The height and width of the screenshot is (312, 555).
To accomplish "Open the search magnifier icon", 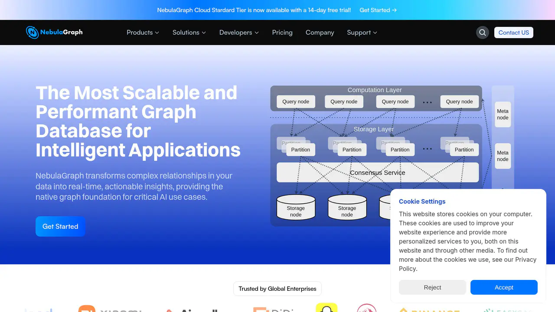I will click(482, 32).
